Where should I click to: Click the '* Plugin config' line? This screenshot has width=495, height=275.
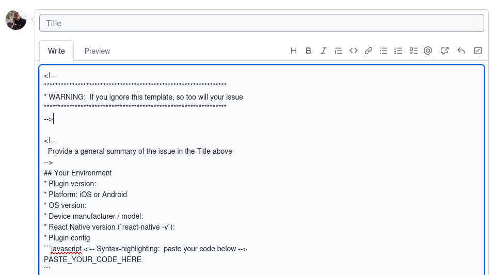click(67, 238)
